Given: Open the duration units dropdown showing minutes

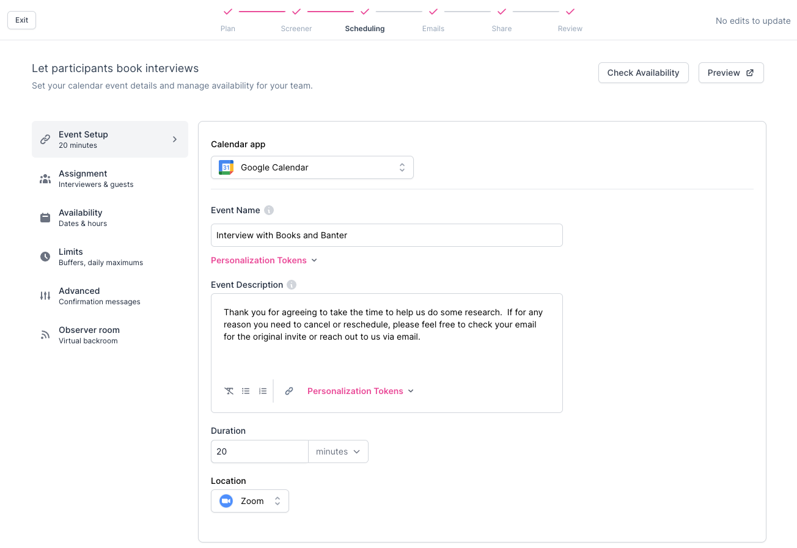Looking at the screenshot, I should [338, 451].
